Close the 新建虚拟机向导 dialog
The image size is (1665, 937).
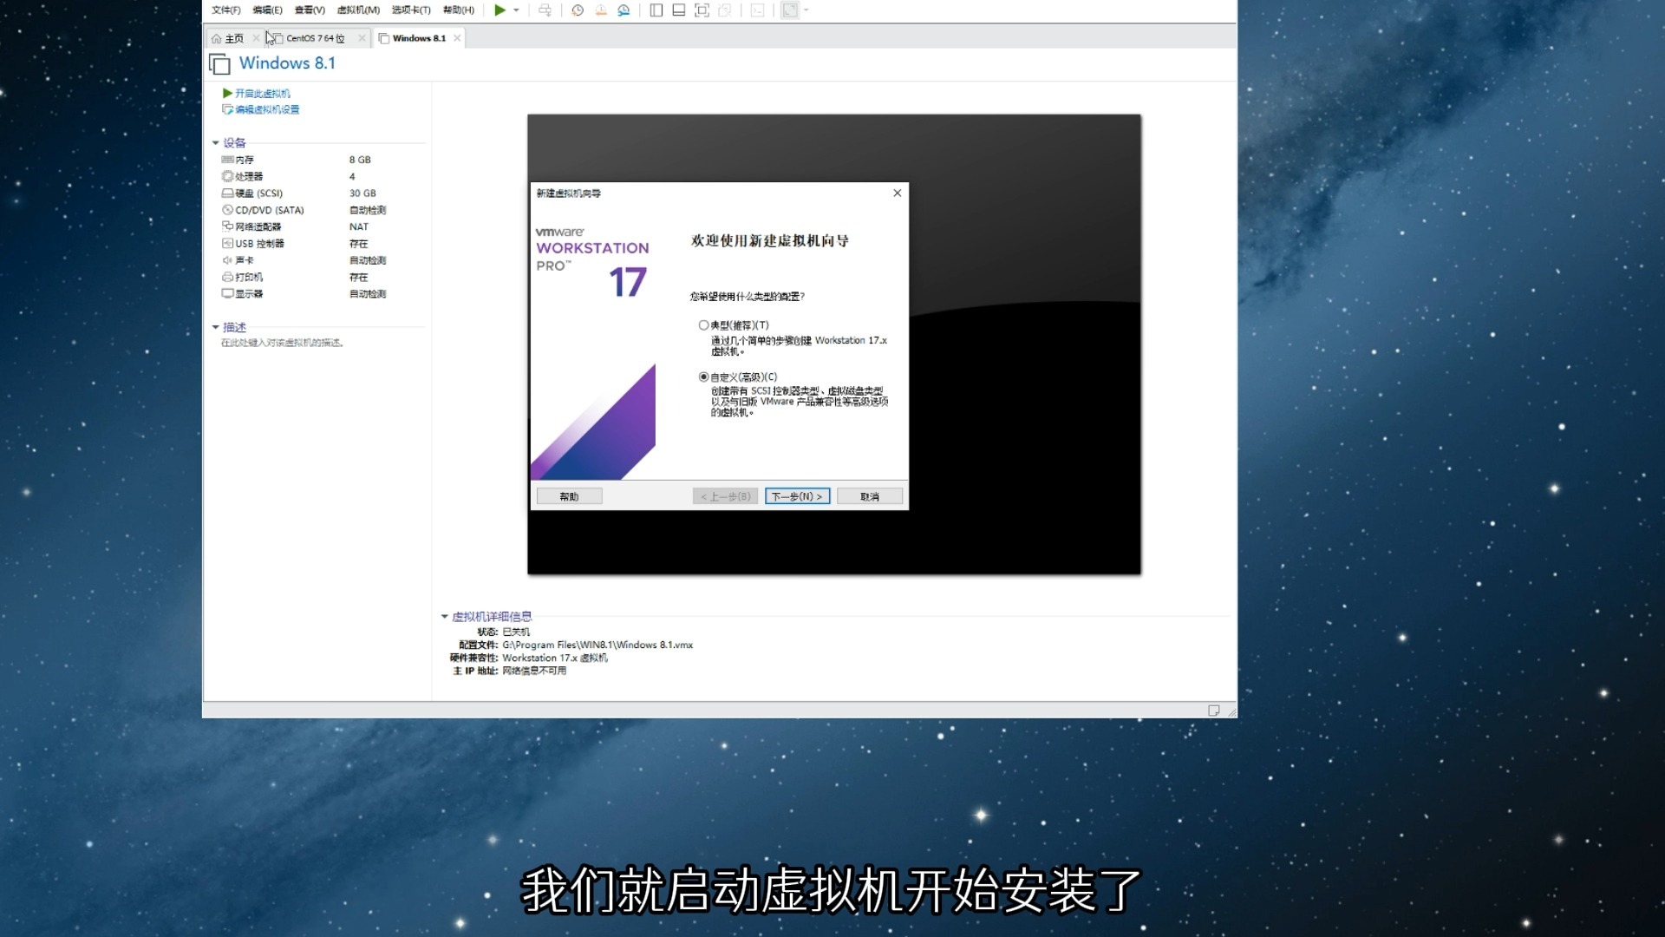pos(898,193)
